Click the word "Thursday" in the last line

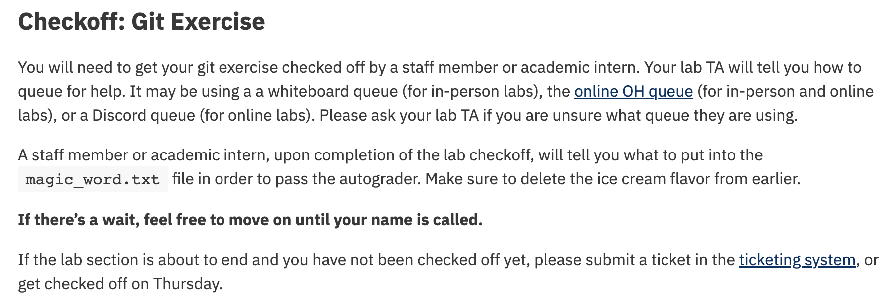click(x=187, y=284)
